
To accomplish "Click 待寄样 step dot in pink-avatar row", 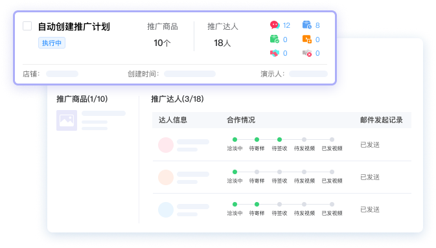I will point(257,140).
